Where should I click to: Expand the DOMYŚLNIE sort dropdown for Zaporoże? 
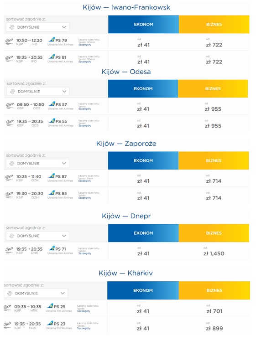coord(37,163)
